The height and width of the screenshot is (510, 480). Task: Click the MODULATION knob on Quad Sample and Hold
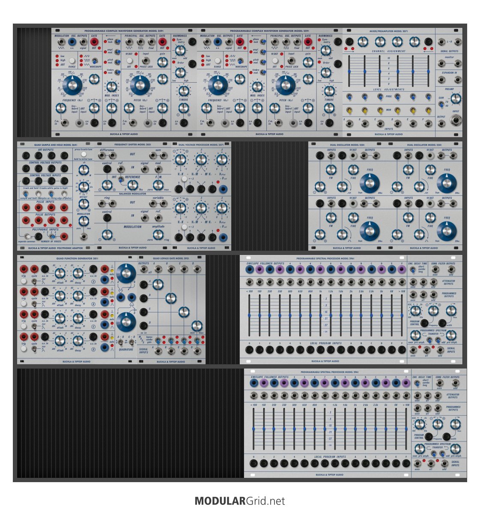click(x=83, y=221)
